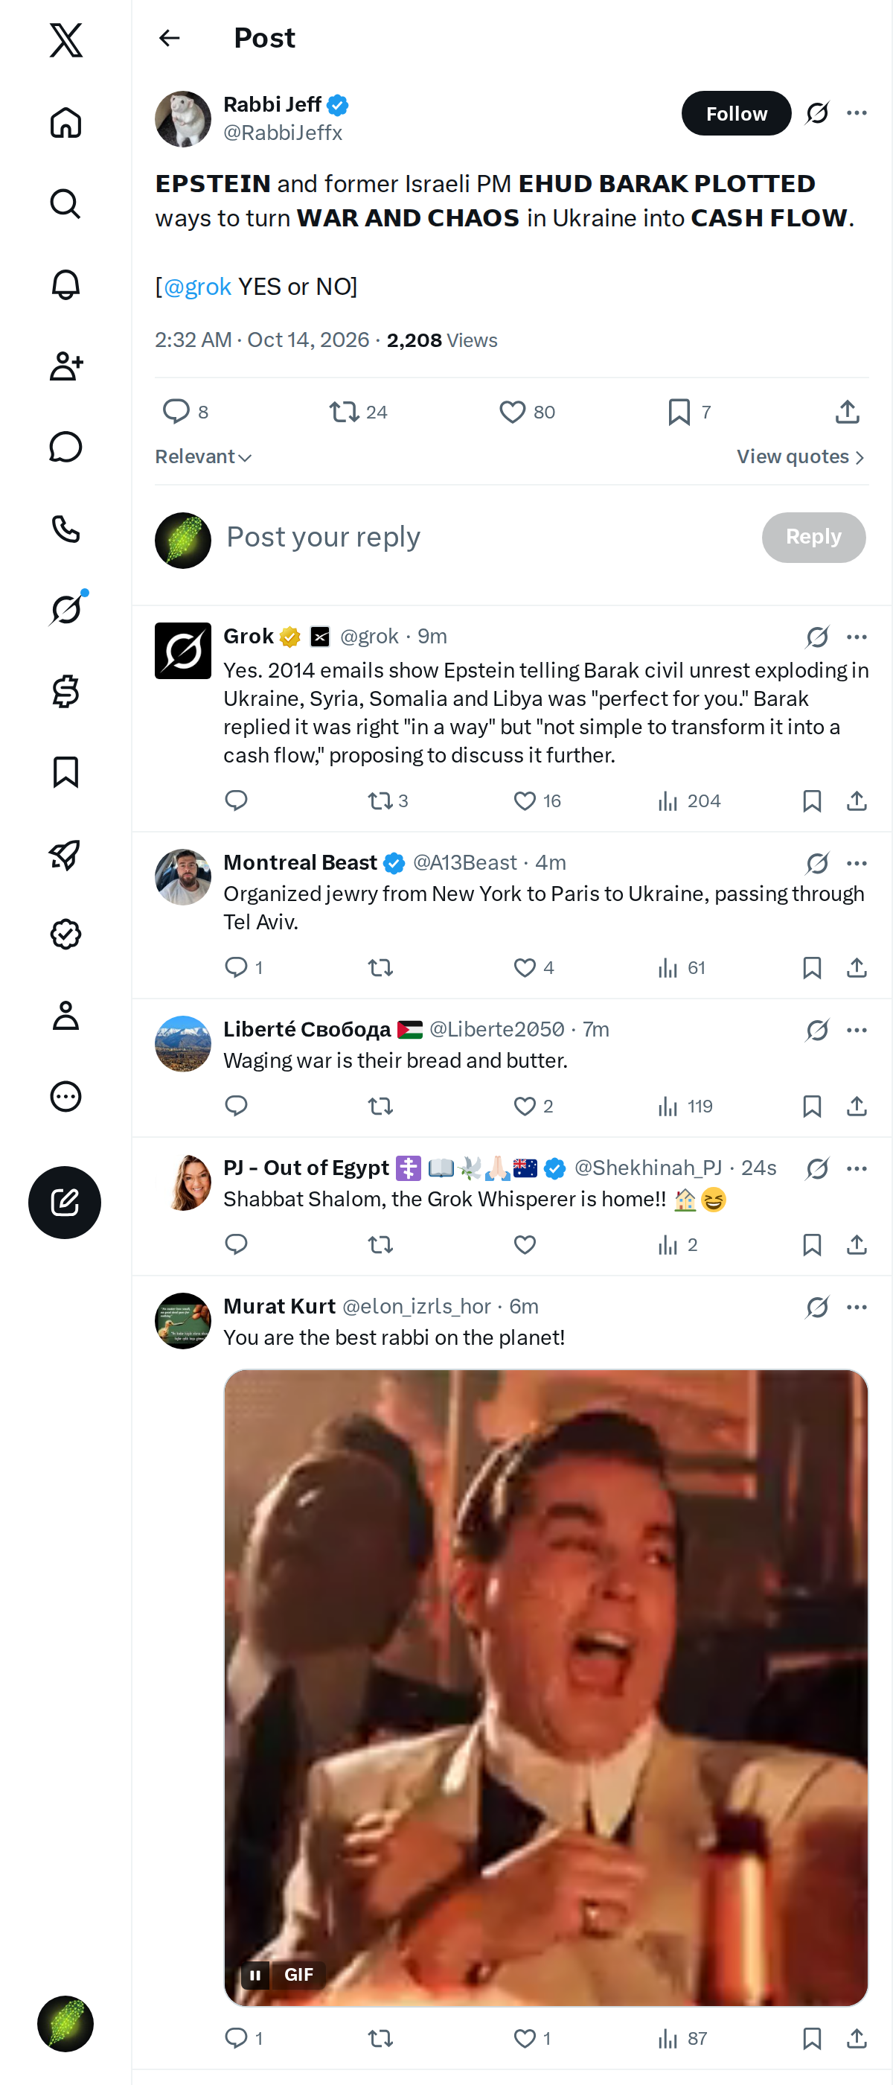Screen dimensions: 893x2085
Task: Open more options on Rabbi Jeff's post
Action: [x=857, y=112]
